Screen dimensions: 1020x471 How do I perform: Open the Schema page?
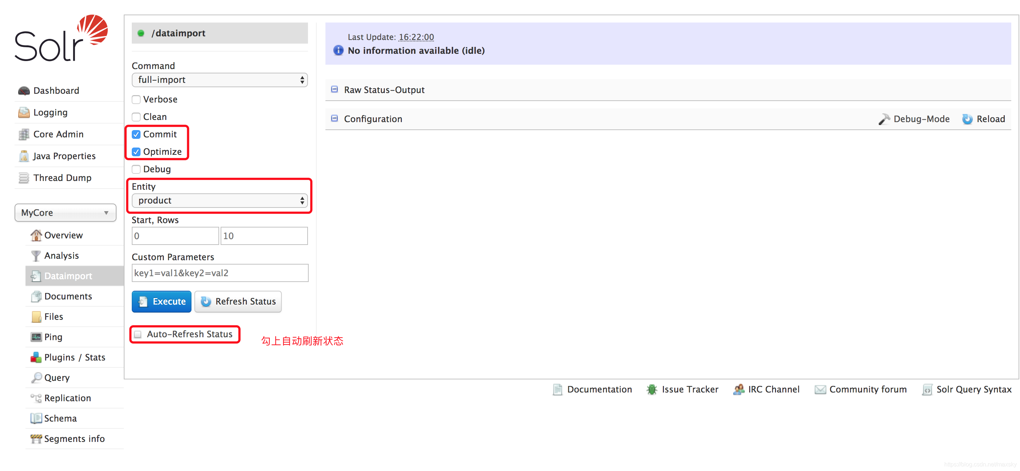tap(60, 418)
